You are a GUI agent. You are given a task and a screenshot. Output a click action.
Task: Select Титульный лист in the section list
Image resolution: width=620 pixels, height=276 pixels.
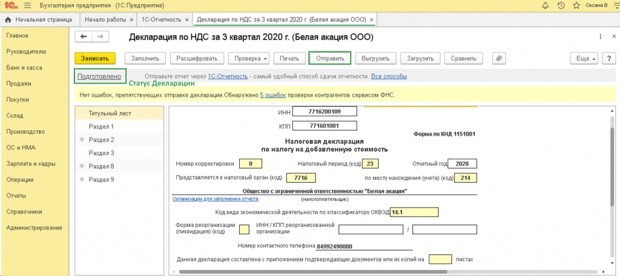click(x=119, y=113)
